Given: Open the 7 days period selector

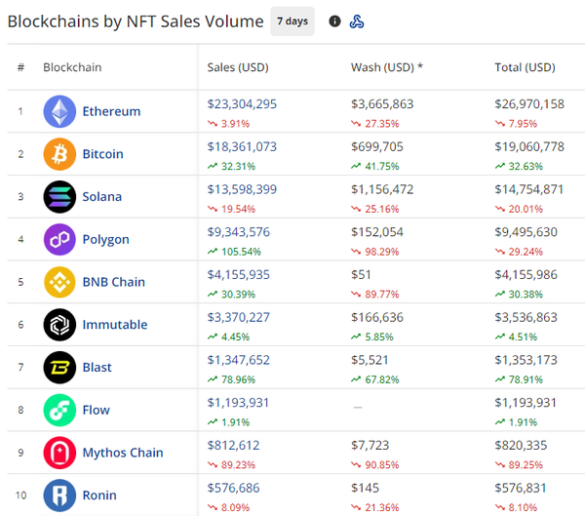Looking at the screenshot, I should 292,20.
